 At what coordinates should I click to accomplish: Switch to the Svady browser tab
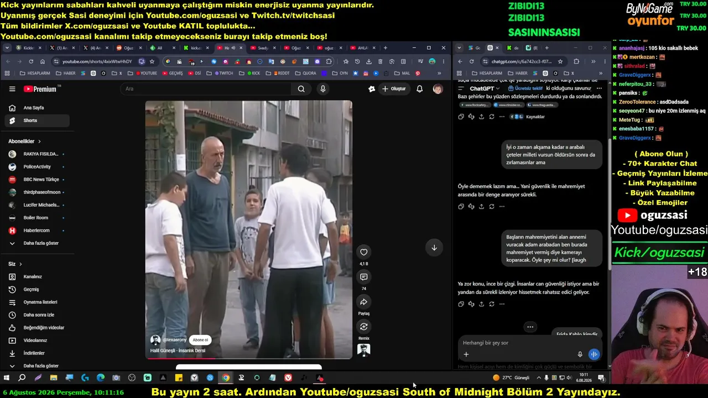[x=263, y=48]
